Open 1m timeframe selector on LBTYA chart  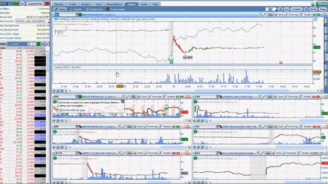tap(130, 153)
